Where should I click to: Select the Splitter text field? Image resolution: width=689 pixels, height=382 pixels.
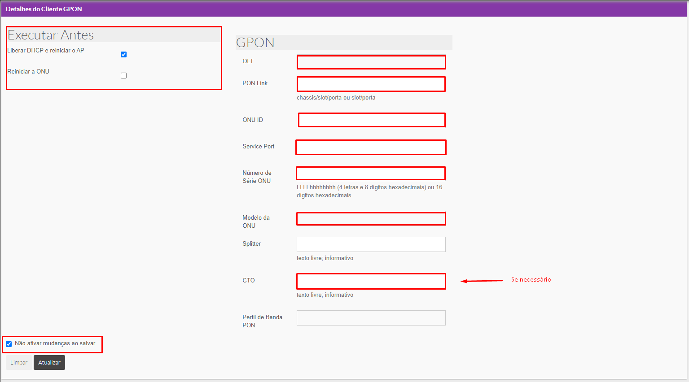click(x=371, y=244)
